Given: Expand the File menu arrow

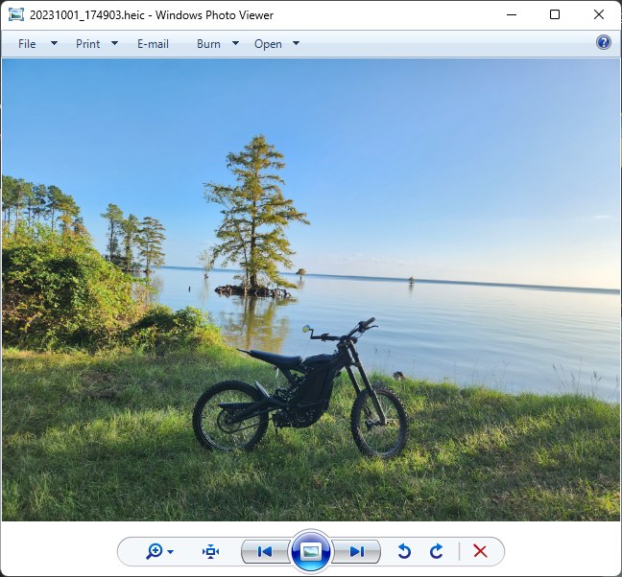Looking at the screenshot, I should pyautogui.click(x=55, y=43).
